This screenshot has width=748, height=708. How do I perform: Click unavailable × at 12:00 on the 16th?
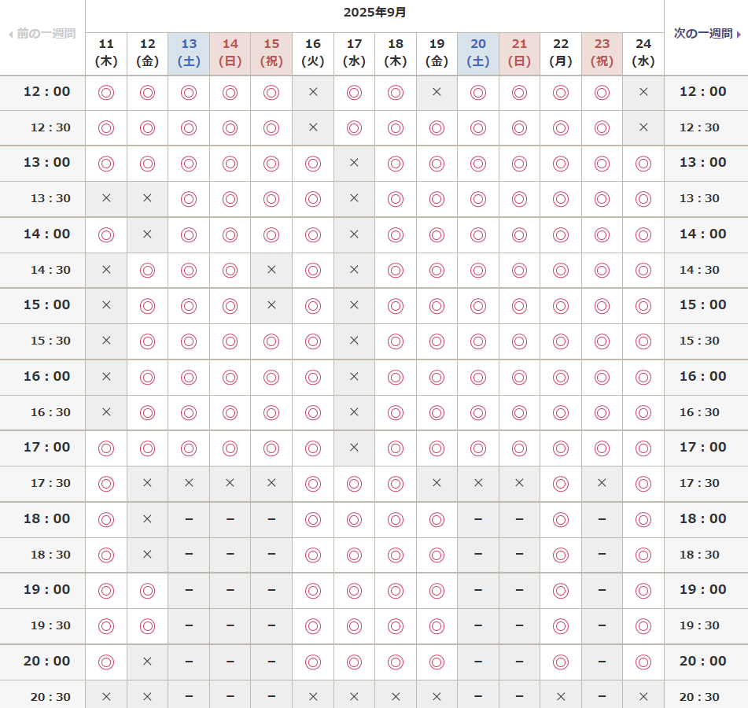tap(313, 92)
